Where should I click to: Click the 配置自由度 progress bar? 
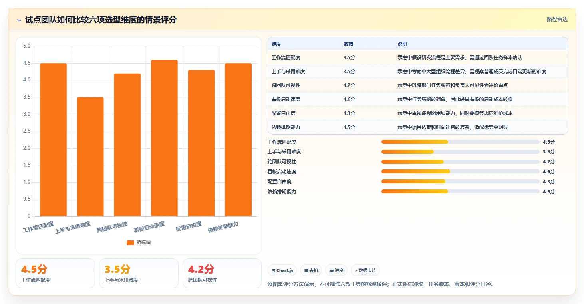click(461, 181)
